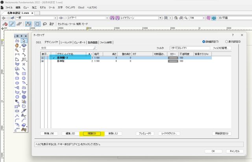Click the 複製(D) duplicate button
252x162 pixels.
90,134
